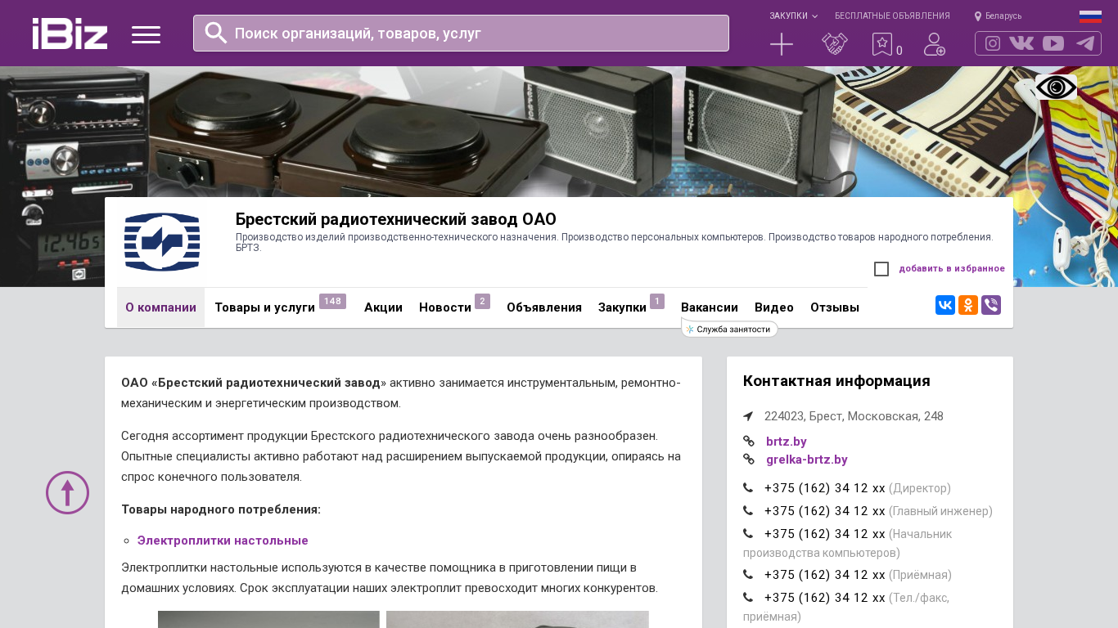Click the 'Контактная информация' heading
Viewport: 1118px width, 628px height.
coord(836,381)
